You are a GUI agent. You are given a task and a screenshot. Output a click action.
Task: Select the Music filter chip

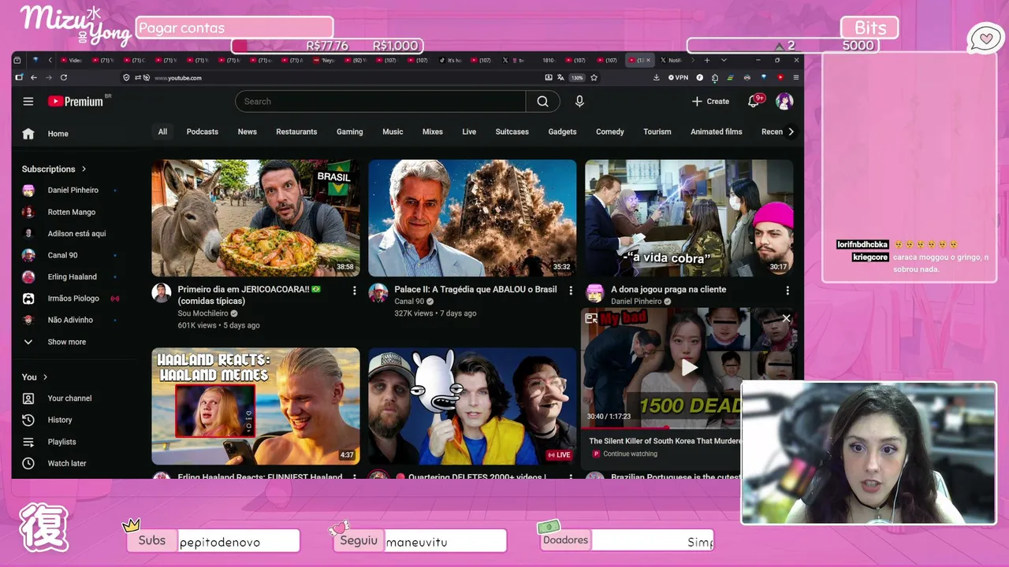point(393,132)
